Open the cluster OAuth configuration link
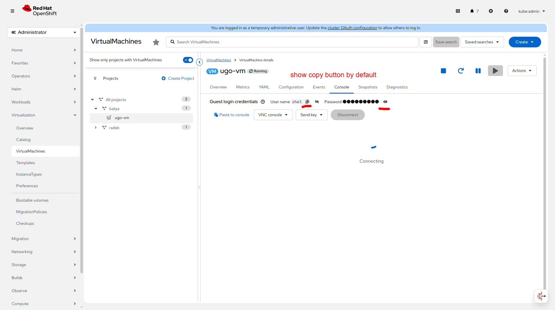 click(352, 28)
